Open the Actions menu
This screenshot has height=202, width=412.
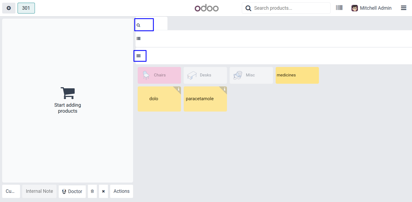[x=121, y=191]
